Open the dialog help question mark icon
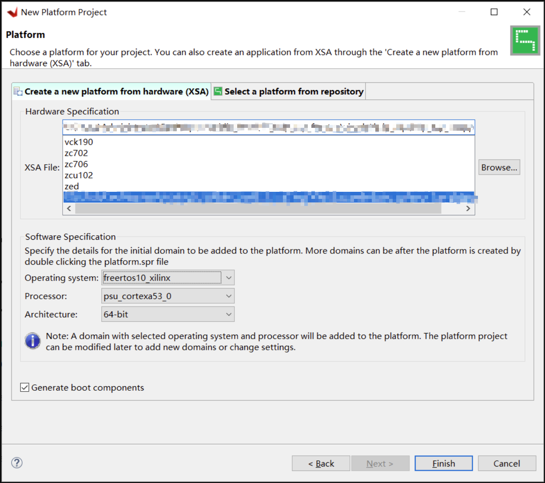Image resolution: width=545 pixels, height=483 pixels. (x=17, y=463)
